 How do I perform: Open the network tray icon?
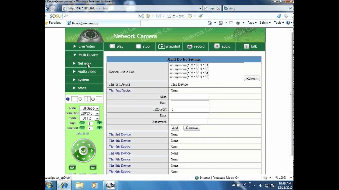[266, 186]
